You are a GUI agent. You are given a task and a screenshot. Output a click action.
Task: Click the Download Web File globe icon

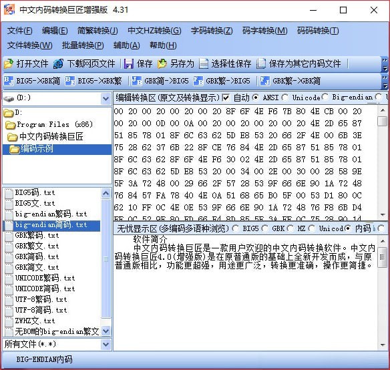[58, 64]
